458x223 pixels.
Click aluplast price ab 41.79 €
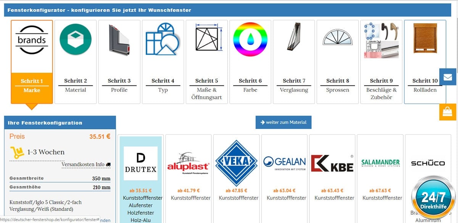(x=189, y=191)
